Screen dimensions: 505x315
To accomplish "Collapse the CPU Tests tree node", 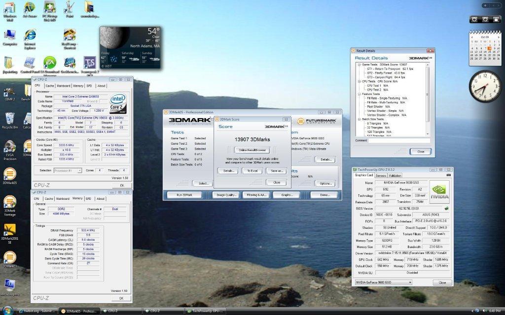I will point(359,81).
